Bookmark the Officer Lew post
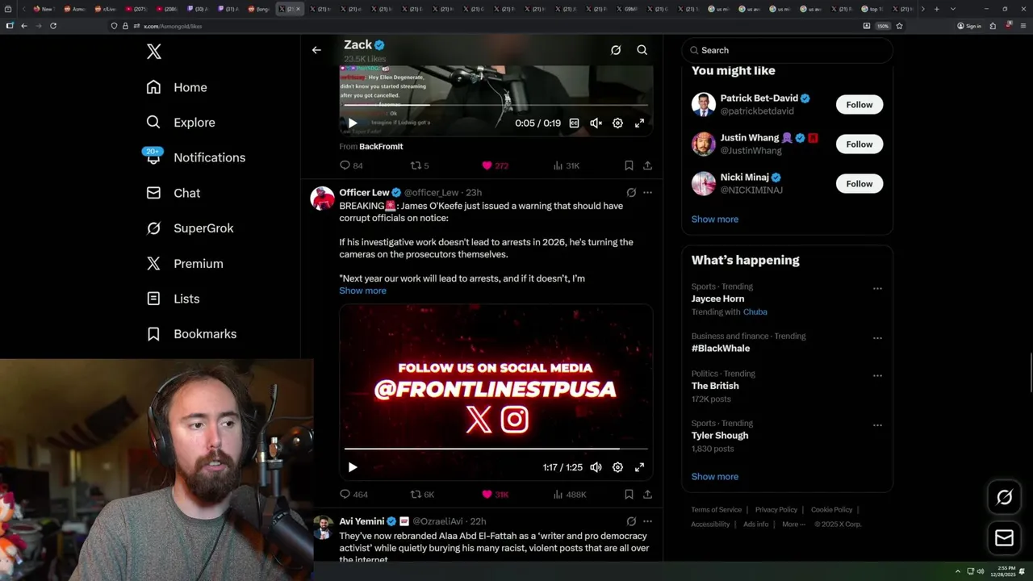The height and width of the screenshot is (581, 1033). point(629,494)
